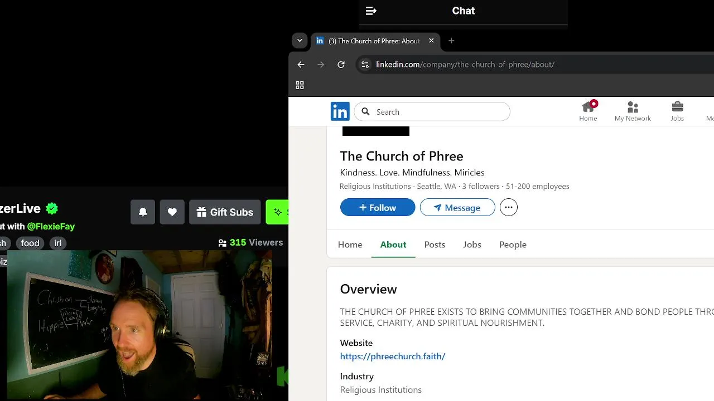Click the browser forward arrow
Screen dimensions: 714x401
coord(321,65)
